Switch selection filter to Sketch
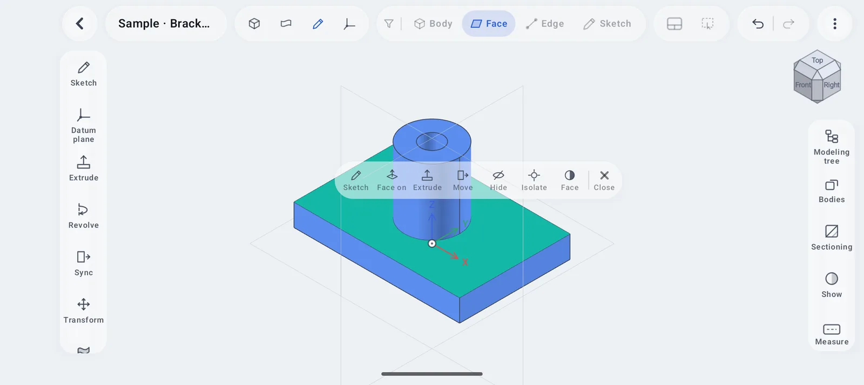Image resolution: width=864 pixels, height=385 pixels. coord(607,24)
